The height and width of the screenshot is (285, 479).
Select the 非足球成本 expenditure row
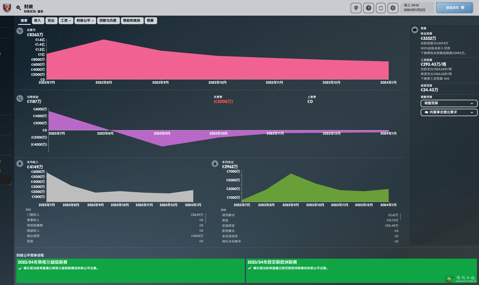pos(310,236)
